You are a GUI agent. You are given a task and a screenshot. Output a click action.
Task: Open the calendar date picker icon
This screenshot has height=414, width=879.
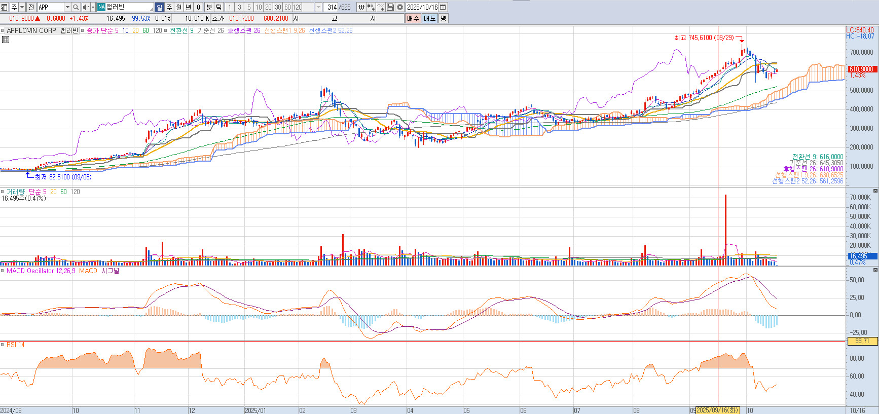[x=443, y=7]
